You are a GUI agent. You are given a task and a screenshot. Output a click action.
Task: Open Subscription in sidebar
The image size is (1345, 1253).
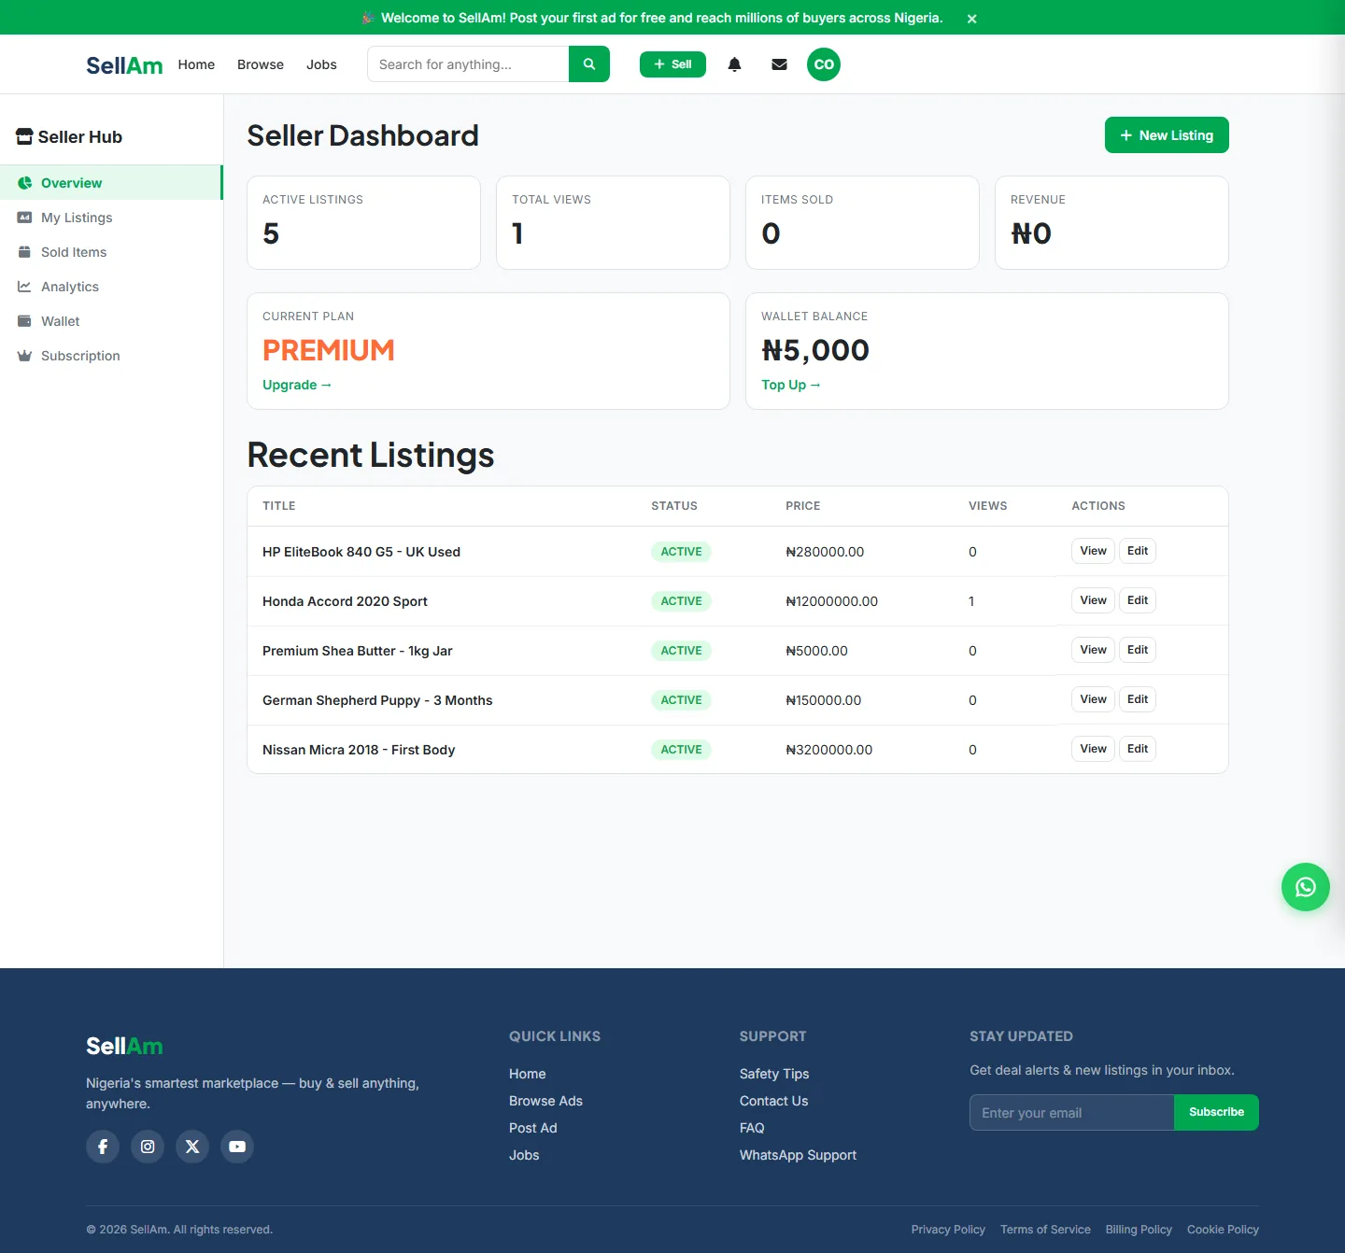point(111,356)
